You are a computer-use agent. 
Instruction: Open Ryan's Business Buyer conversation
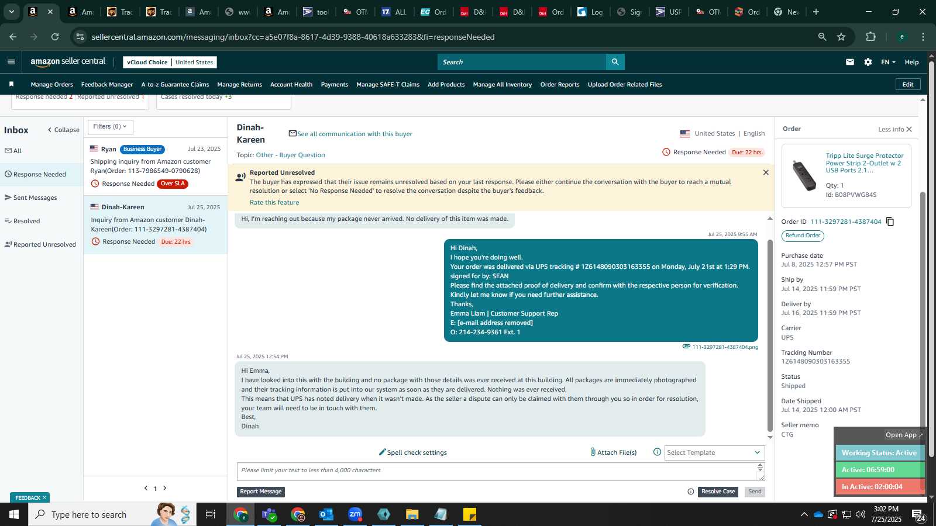(x=156, y=167)
